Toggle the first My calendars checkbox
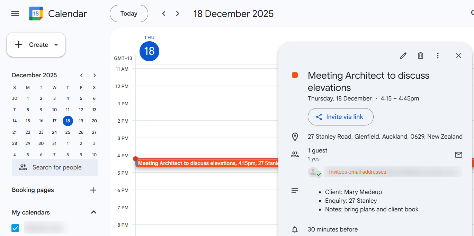 pos(15,228)
